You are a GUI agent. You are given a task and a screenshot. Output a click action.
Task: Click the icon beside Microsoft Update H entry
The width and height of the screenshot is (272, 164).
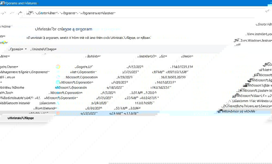[240, 91]
